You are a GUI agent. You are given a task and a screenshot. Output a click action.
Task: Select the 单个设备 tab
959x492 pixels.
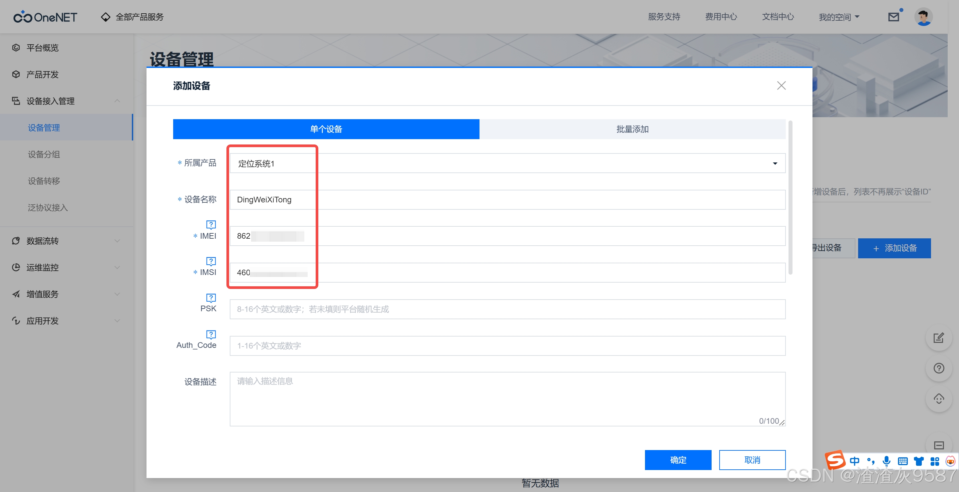[326, 129]
